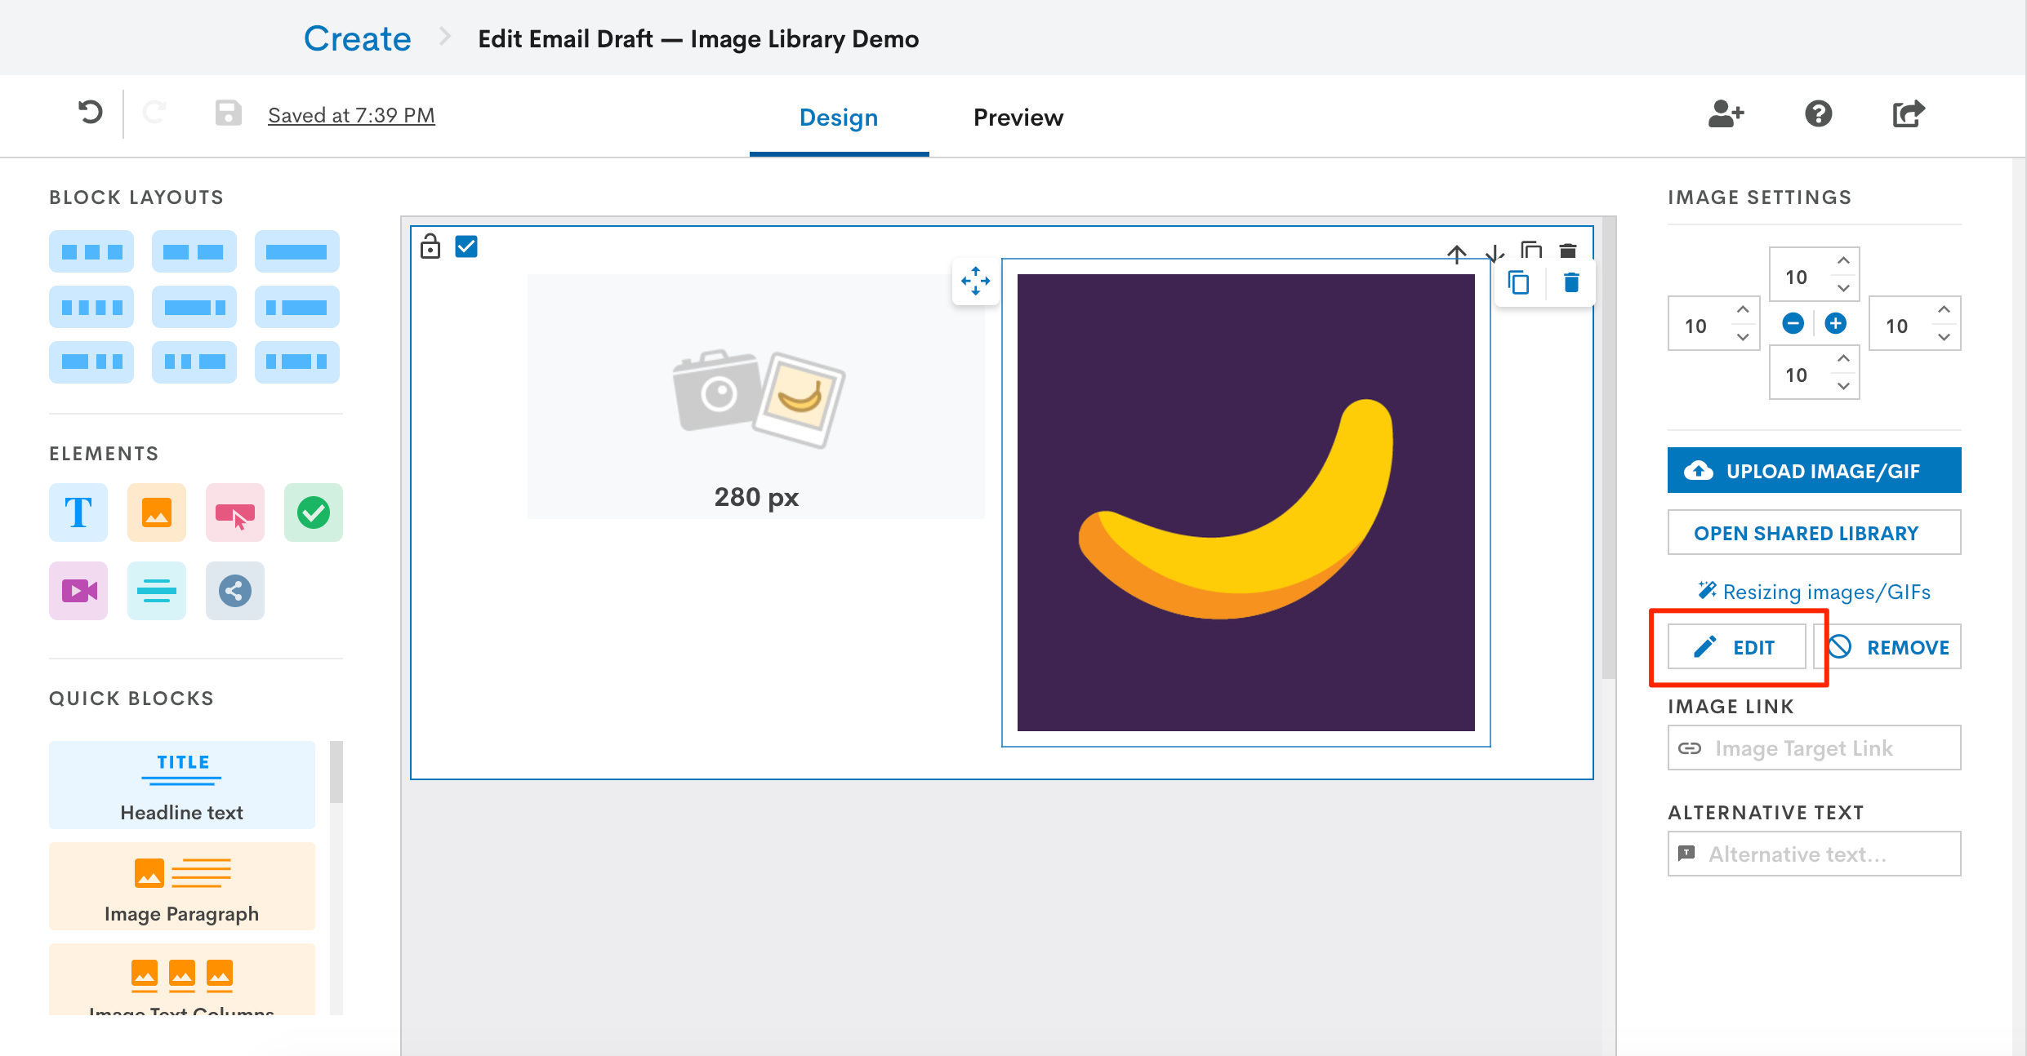2027x1056 pixels.
Task: Increase the right padding value
Action: coord(1945,310)
